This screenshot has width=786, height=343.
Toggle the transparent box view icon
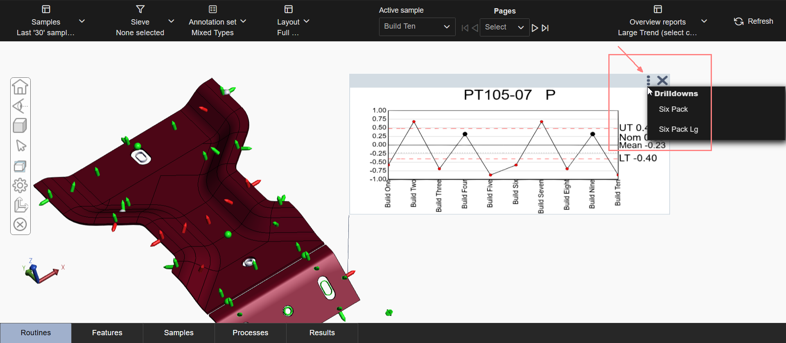pos(20,166)
